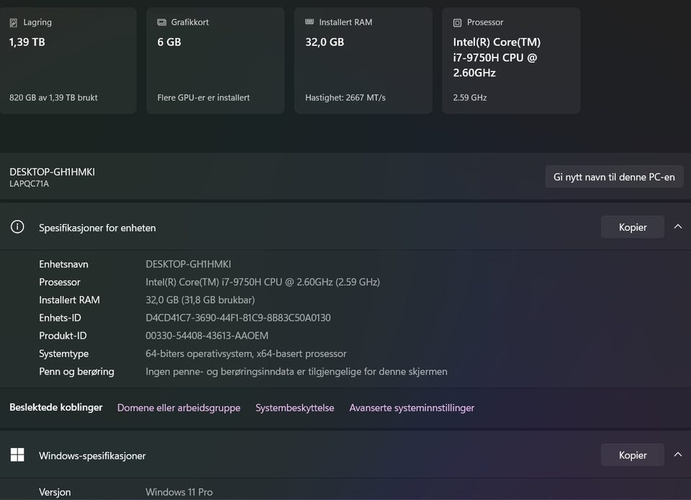Click the Prosessor chip icon

[x=458, y=22]
